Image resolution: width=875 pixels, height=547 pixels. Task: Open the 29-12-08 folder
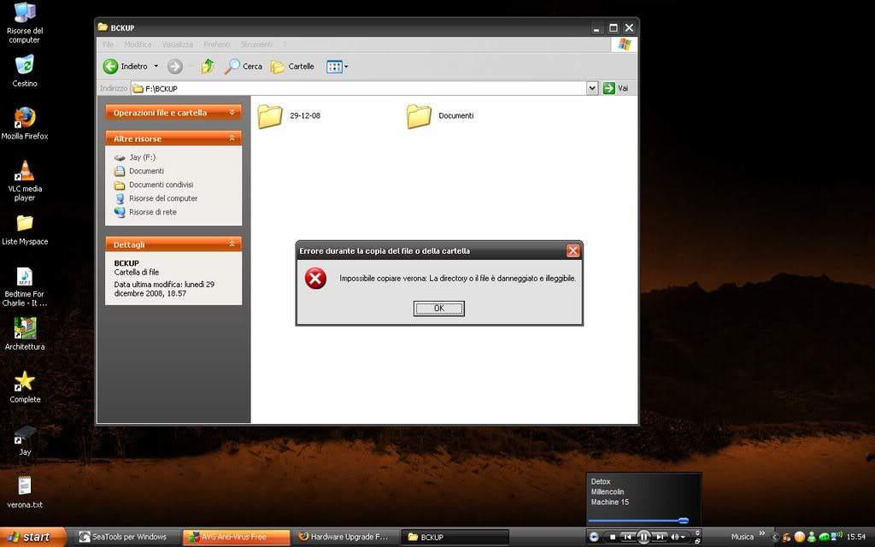(271, 116)
